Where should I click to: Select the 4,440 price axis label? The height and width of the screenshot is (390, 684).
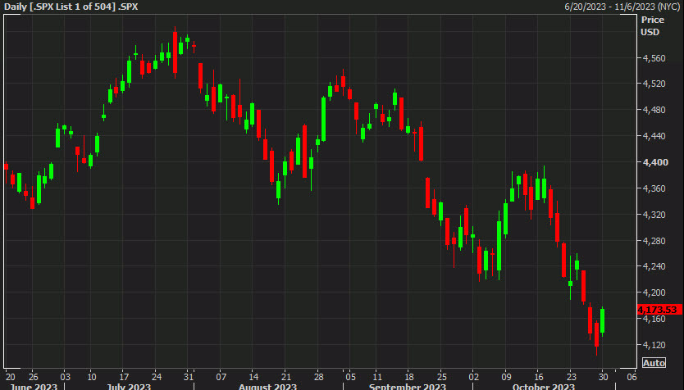coord(654,136)
